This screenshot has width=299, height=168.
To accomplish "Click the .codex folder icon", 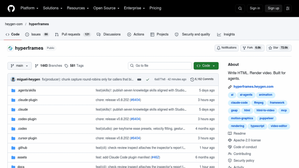I will coord(13,129).
